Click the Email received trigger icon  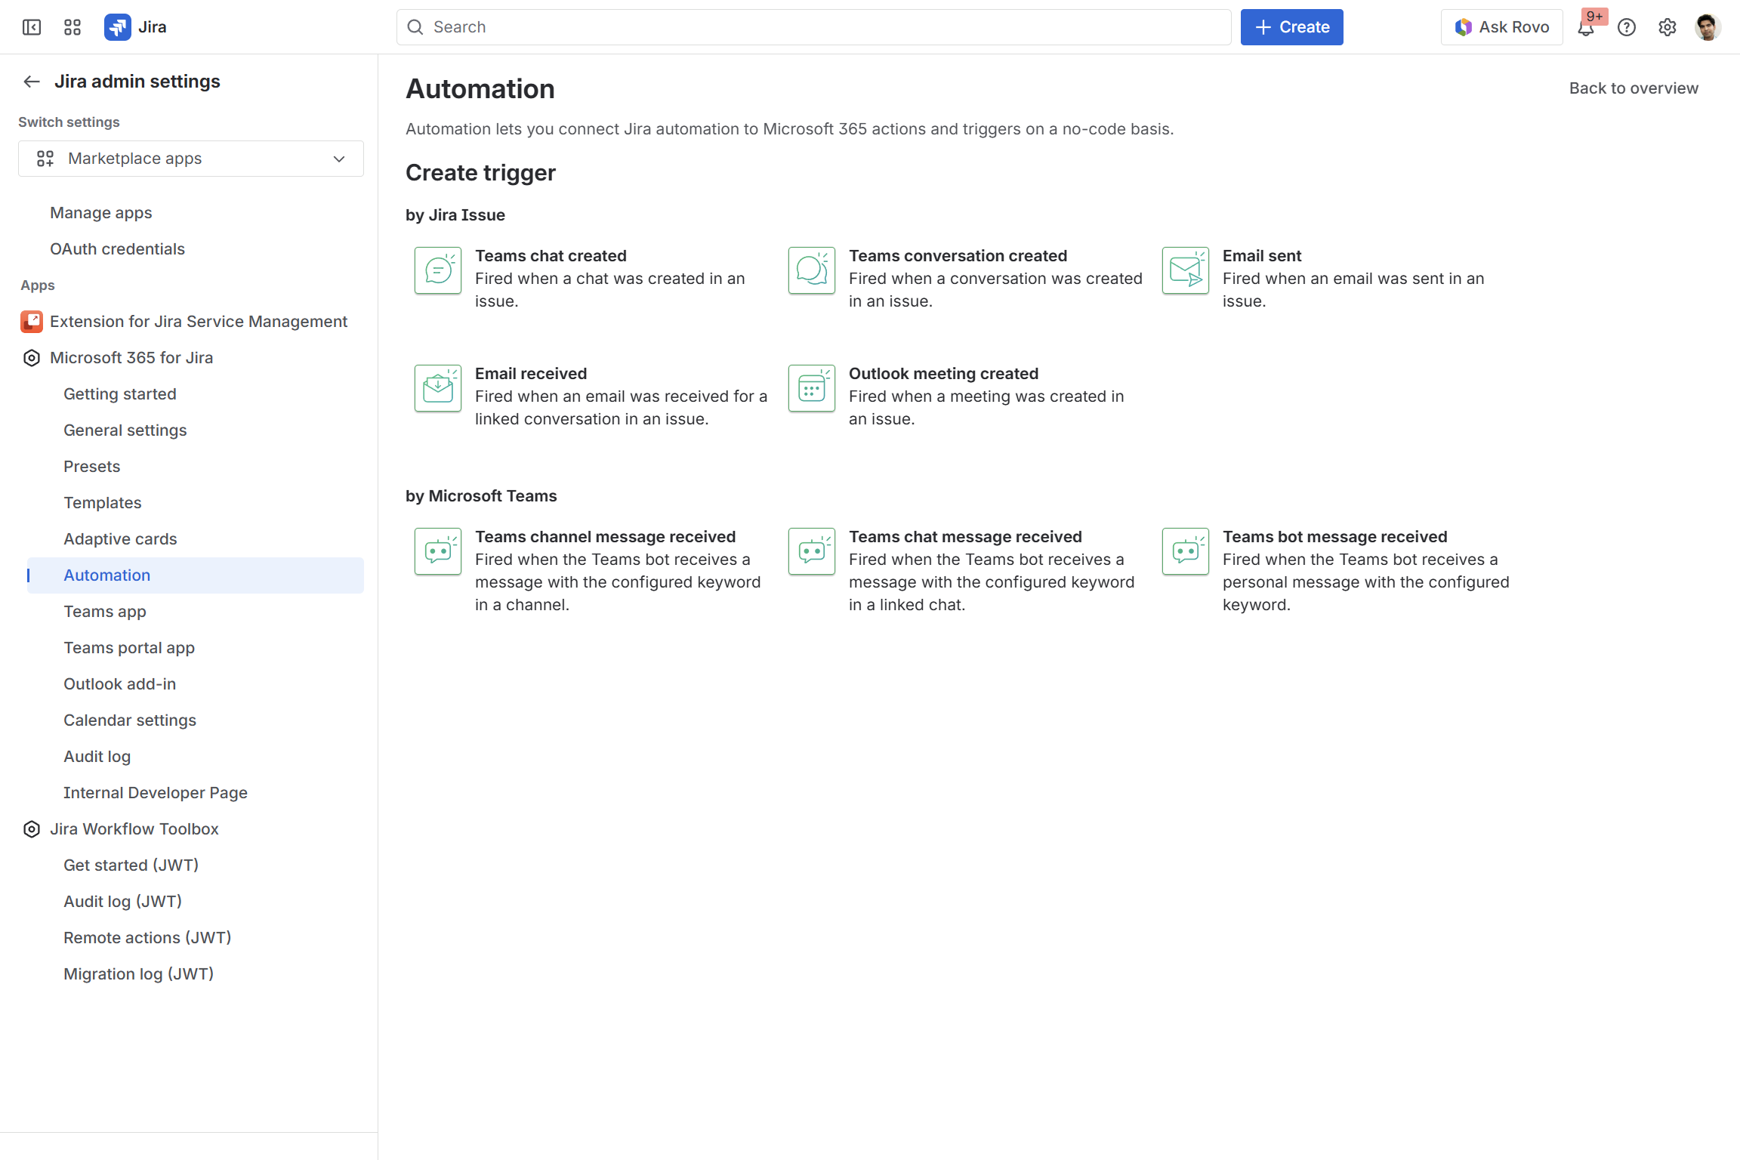click(438, 388)
